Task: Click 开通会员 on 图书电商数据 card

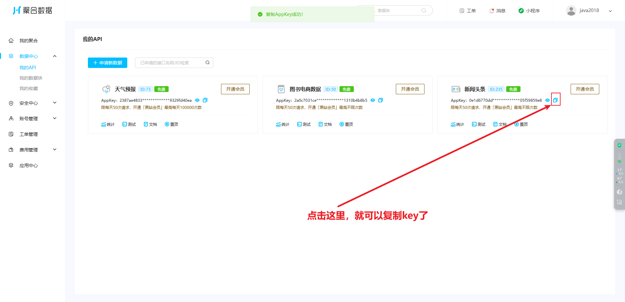Action: point(410,89)
